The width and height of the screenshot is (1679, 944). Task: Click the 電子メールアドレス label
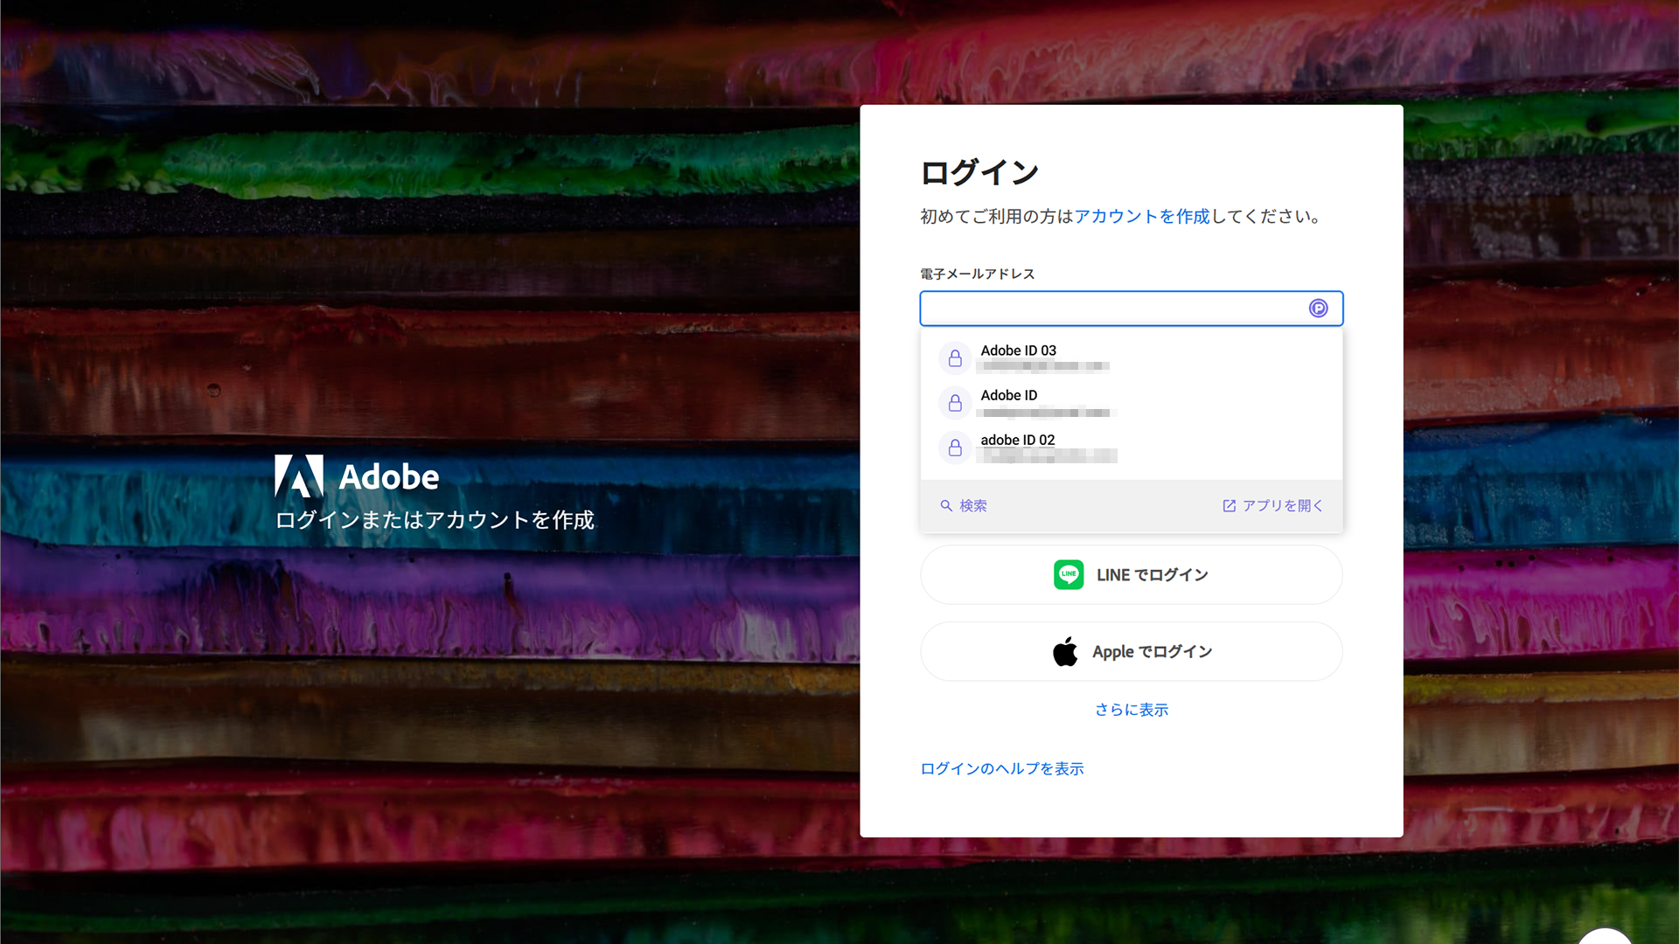[x=977, y=274]
